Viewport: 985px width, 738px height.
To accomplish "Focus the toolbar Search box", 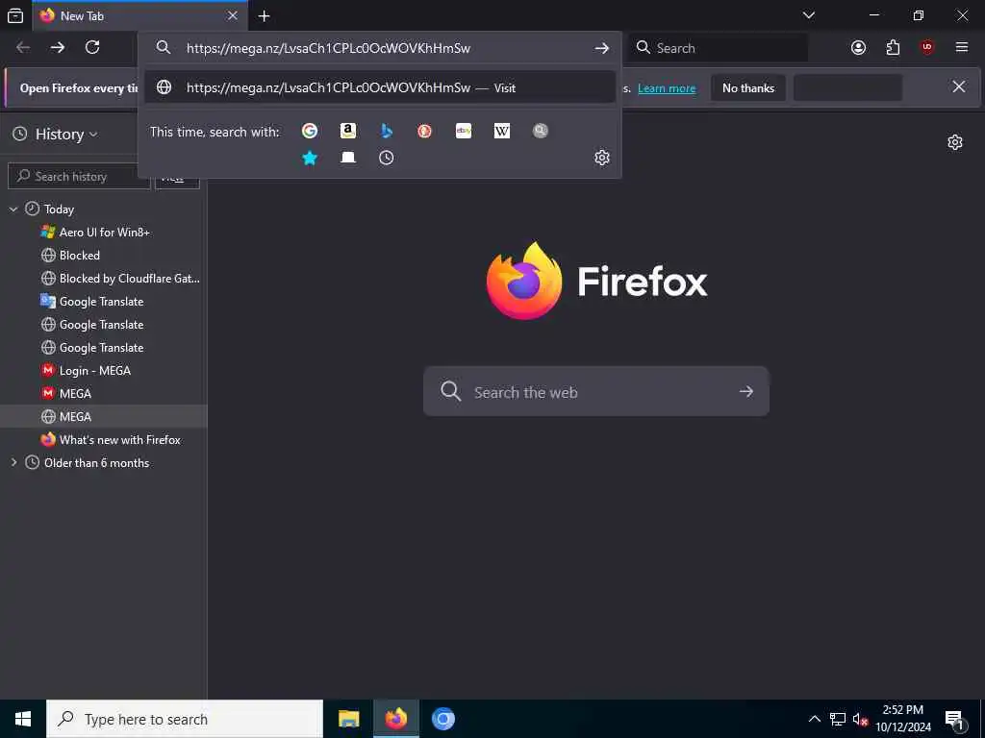I will (x=719, y=48).
